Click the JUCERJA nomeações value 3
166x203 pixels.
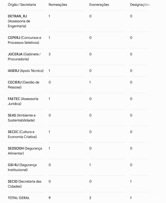click(x=50, y=54)
